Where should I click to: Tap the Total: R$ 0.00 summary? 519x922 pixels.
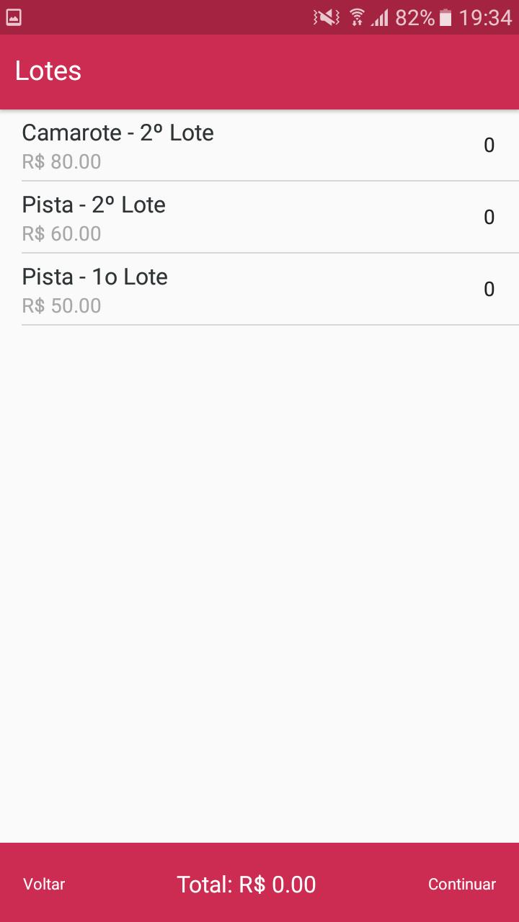click(x=247, y=885)
